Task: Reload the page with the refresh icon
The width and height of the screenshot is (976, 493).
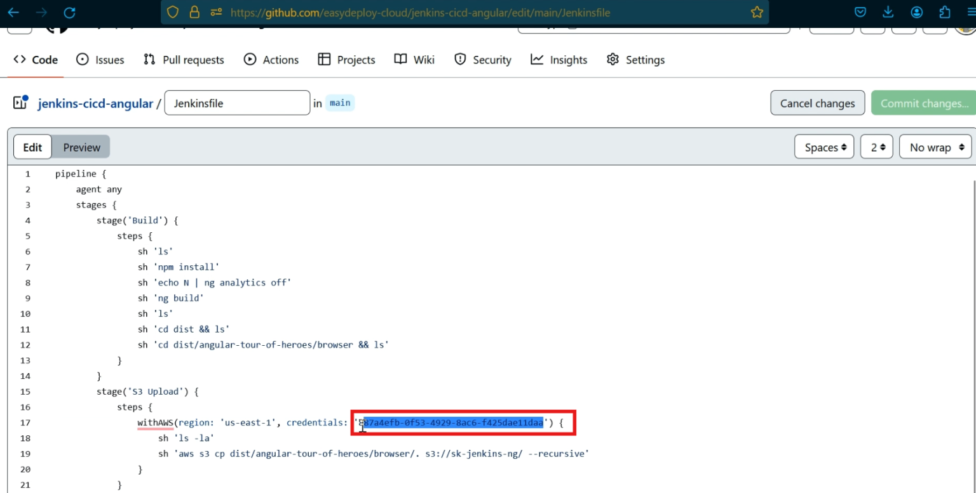Action: (69, 11)
